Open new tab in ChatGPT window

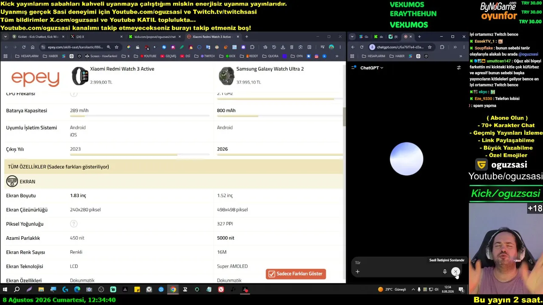click(419, 37)
